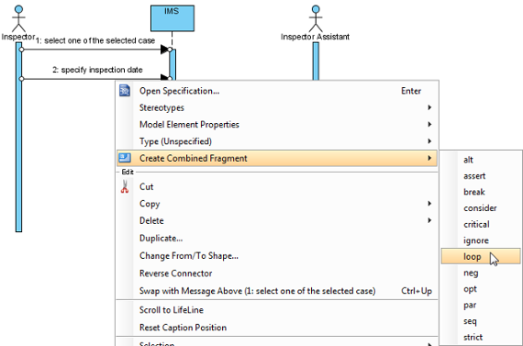523x346 pixels.
Task: Select Swap with Message Above entry
Action: 277,291
